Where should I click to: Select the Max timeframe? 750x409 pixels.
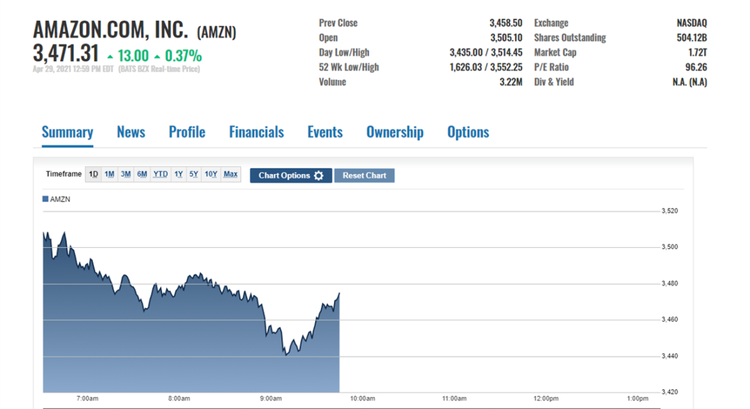[x=231, y=174]
